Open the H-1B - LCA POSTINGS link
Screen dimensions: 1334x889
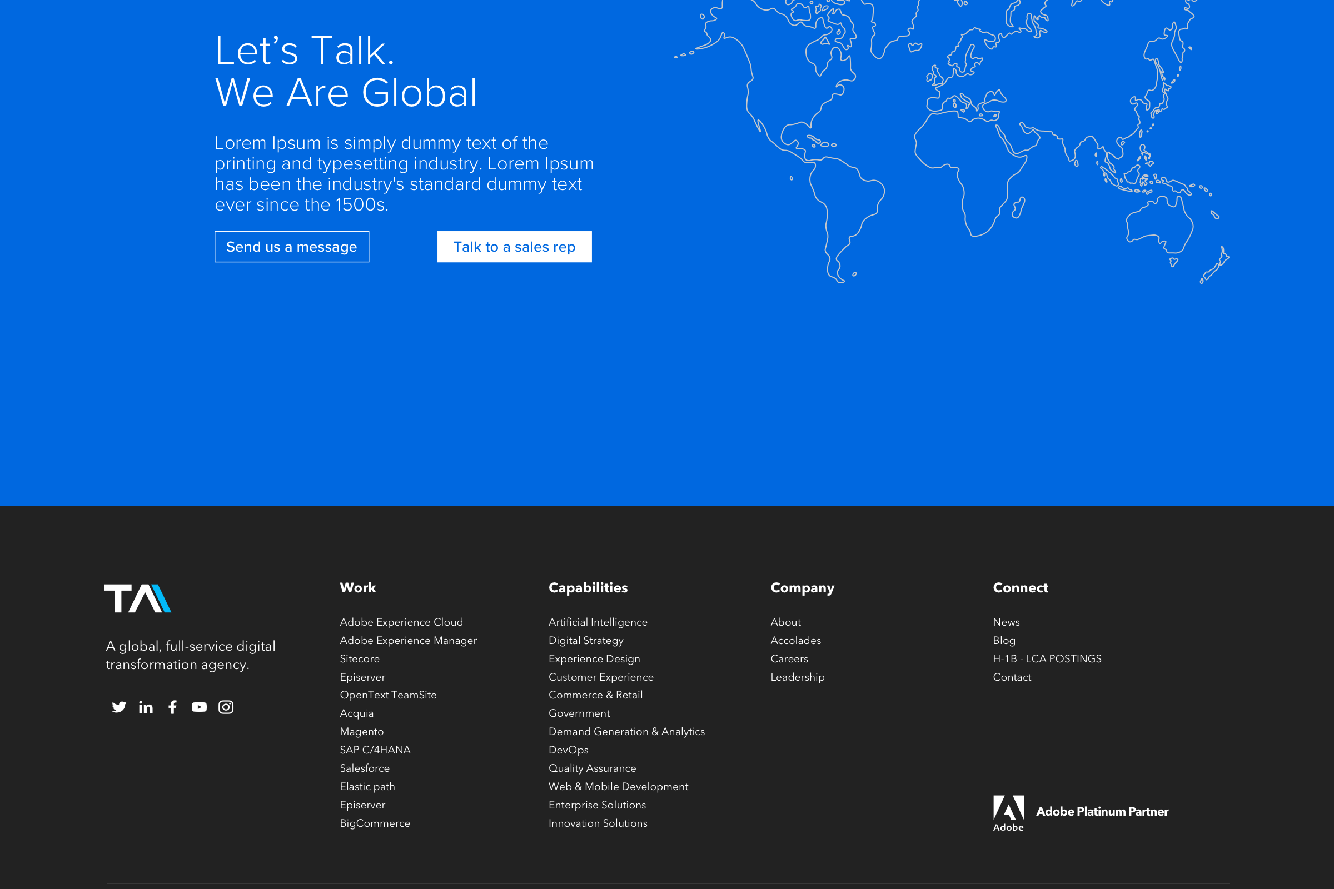pyautogui.click(x=1047, y=659)
